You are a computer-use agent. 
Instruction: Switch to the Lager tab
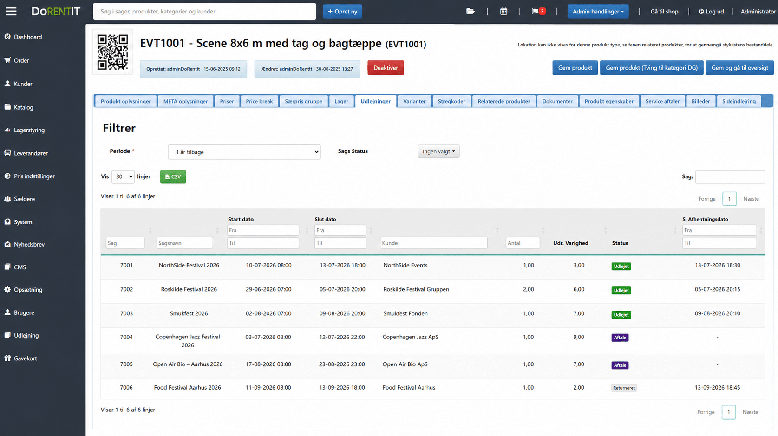pyautogui.click(x=341, y=101)
